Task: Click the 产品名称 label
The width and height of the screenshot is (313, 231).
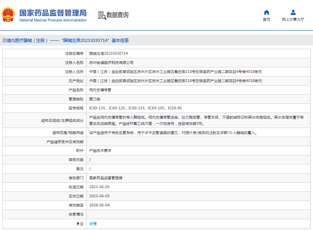Action: 76,90
